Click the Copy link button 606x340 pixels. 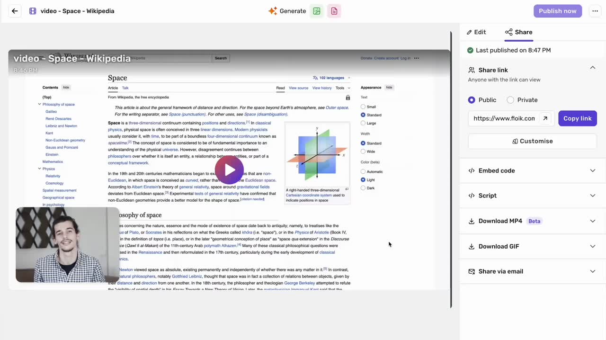pos(578,118)
